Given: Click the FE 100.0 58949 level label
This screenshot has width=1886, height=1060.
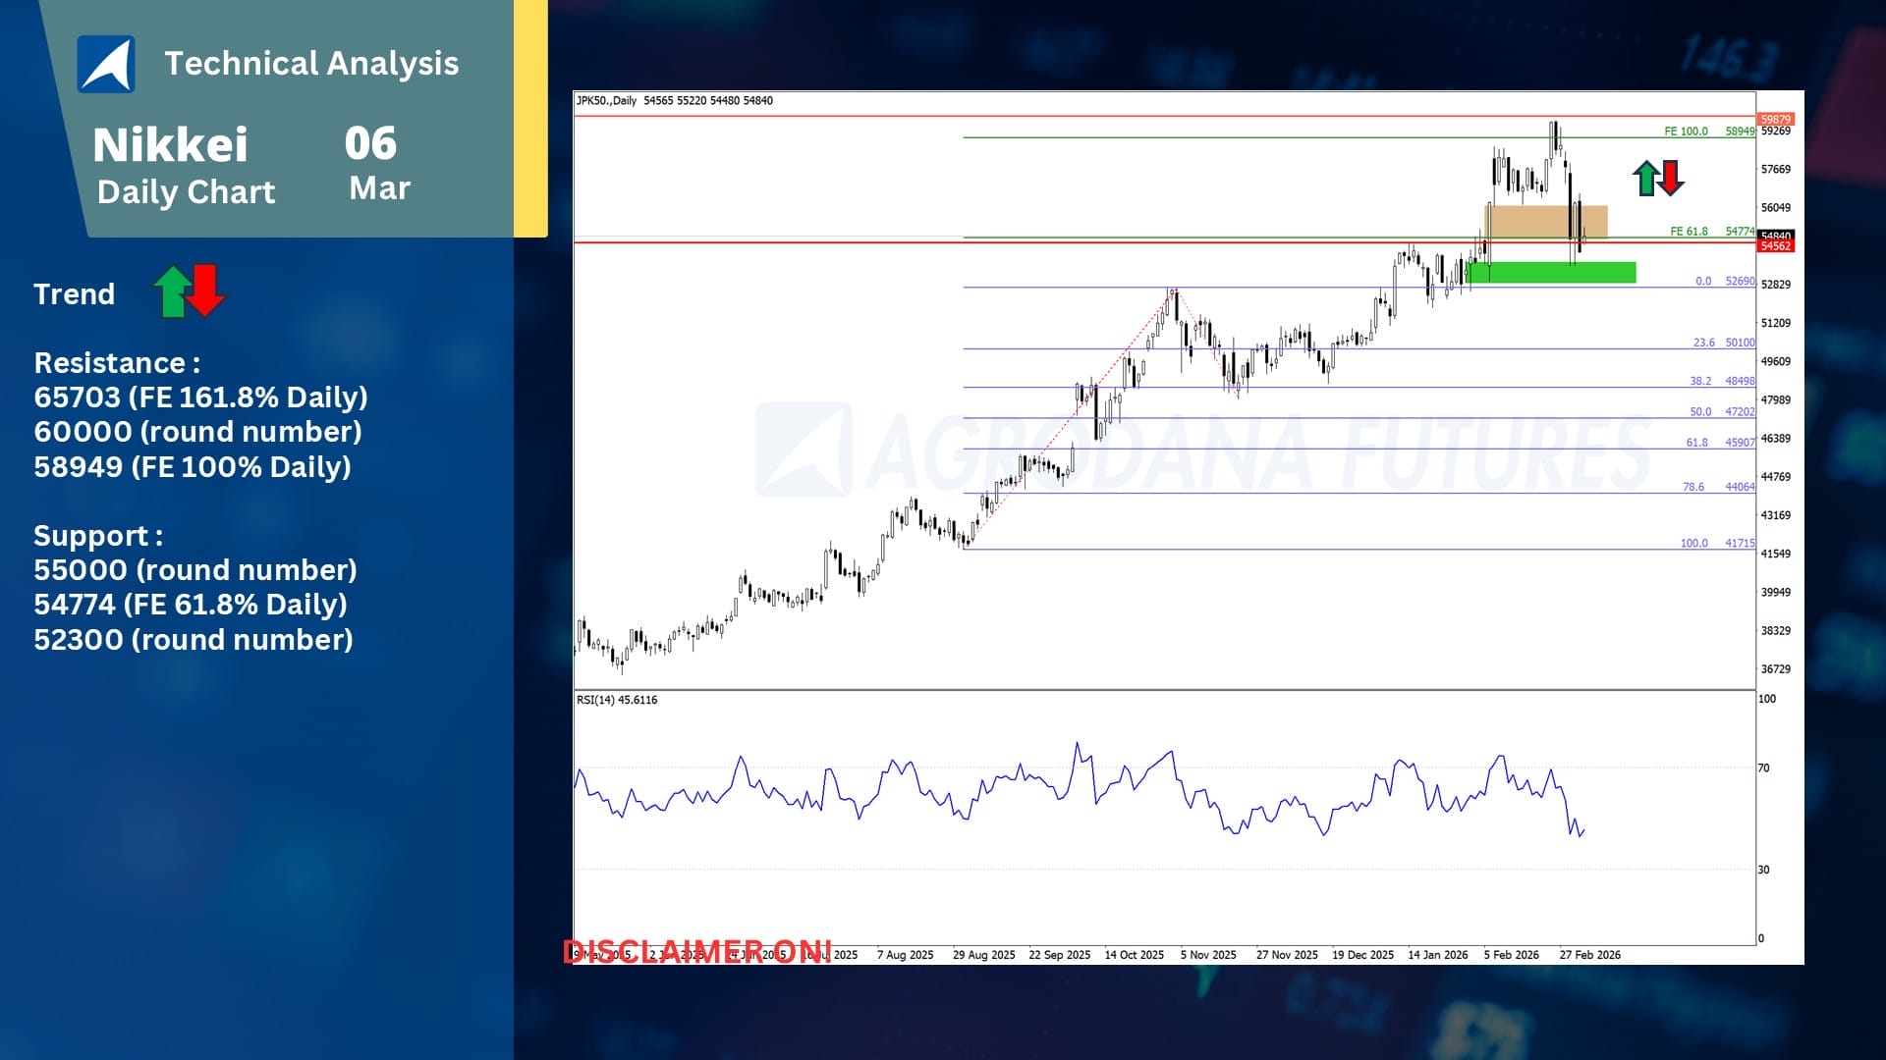Looking at the screenshot, I should (1708, 131).
